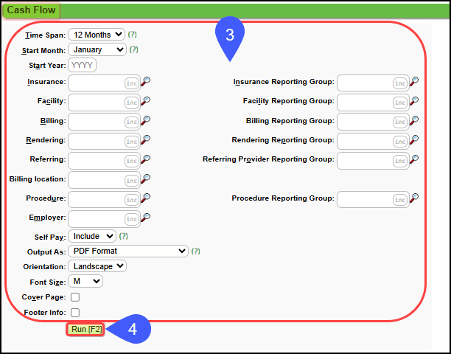The image size is (451, 354).
Task: Change the Orientation Landscape dropdown
Action: (97, 265)
